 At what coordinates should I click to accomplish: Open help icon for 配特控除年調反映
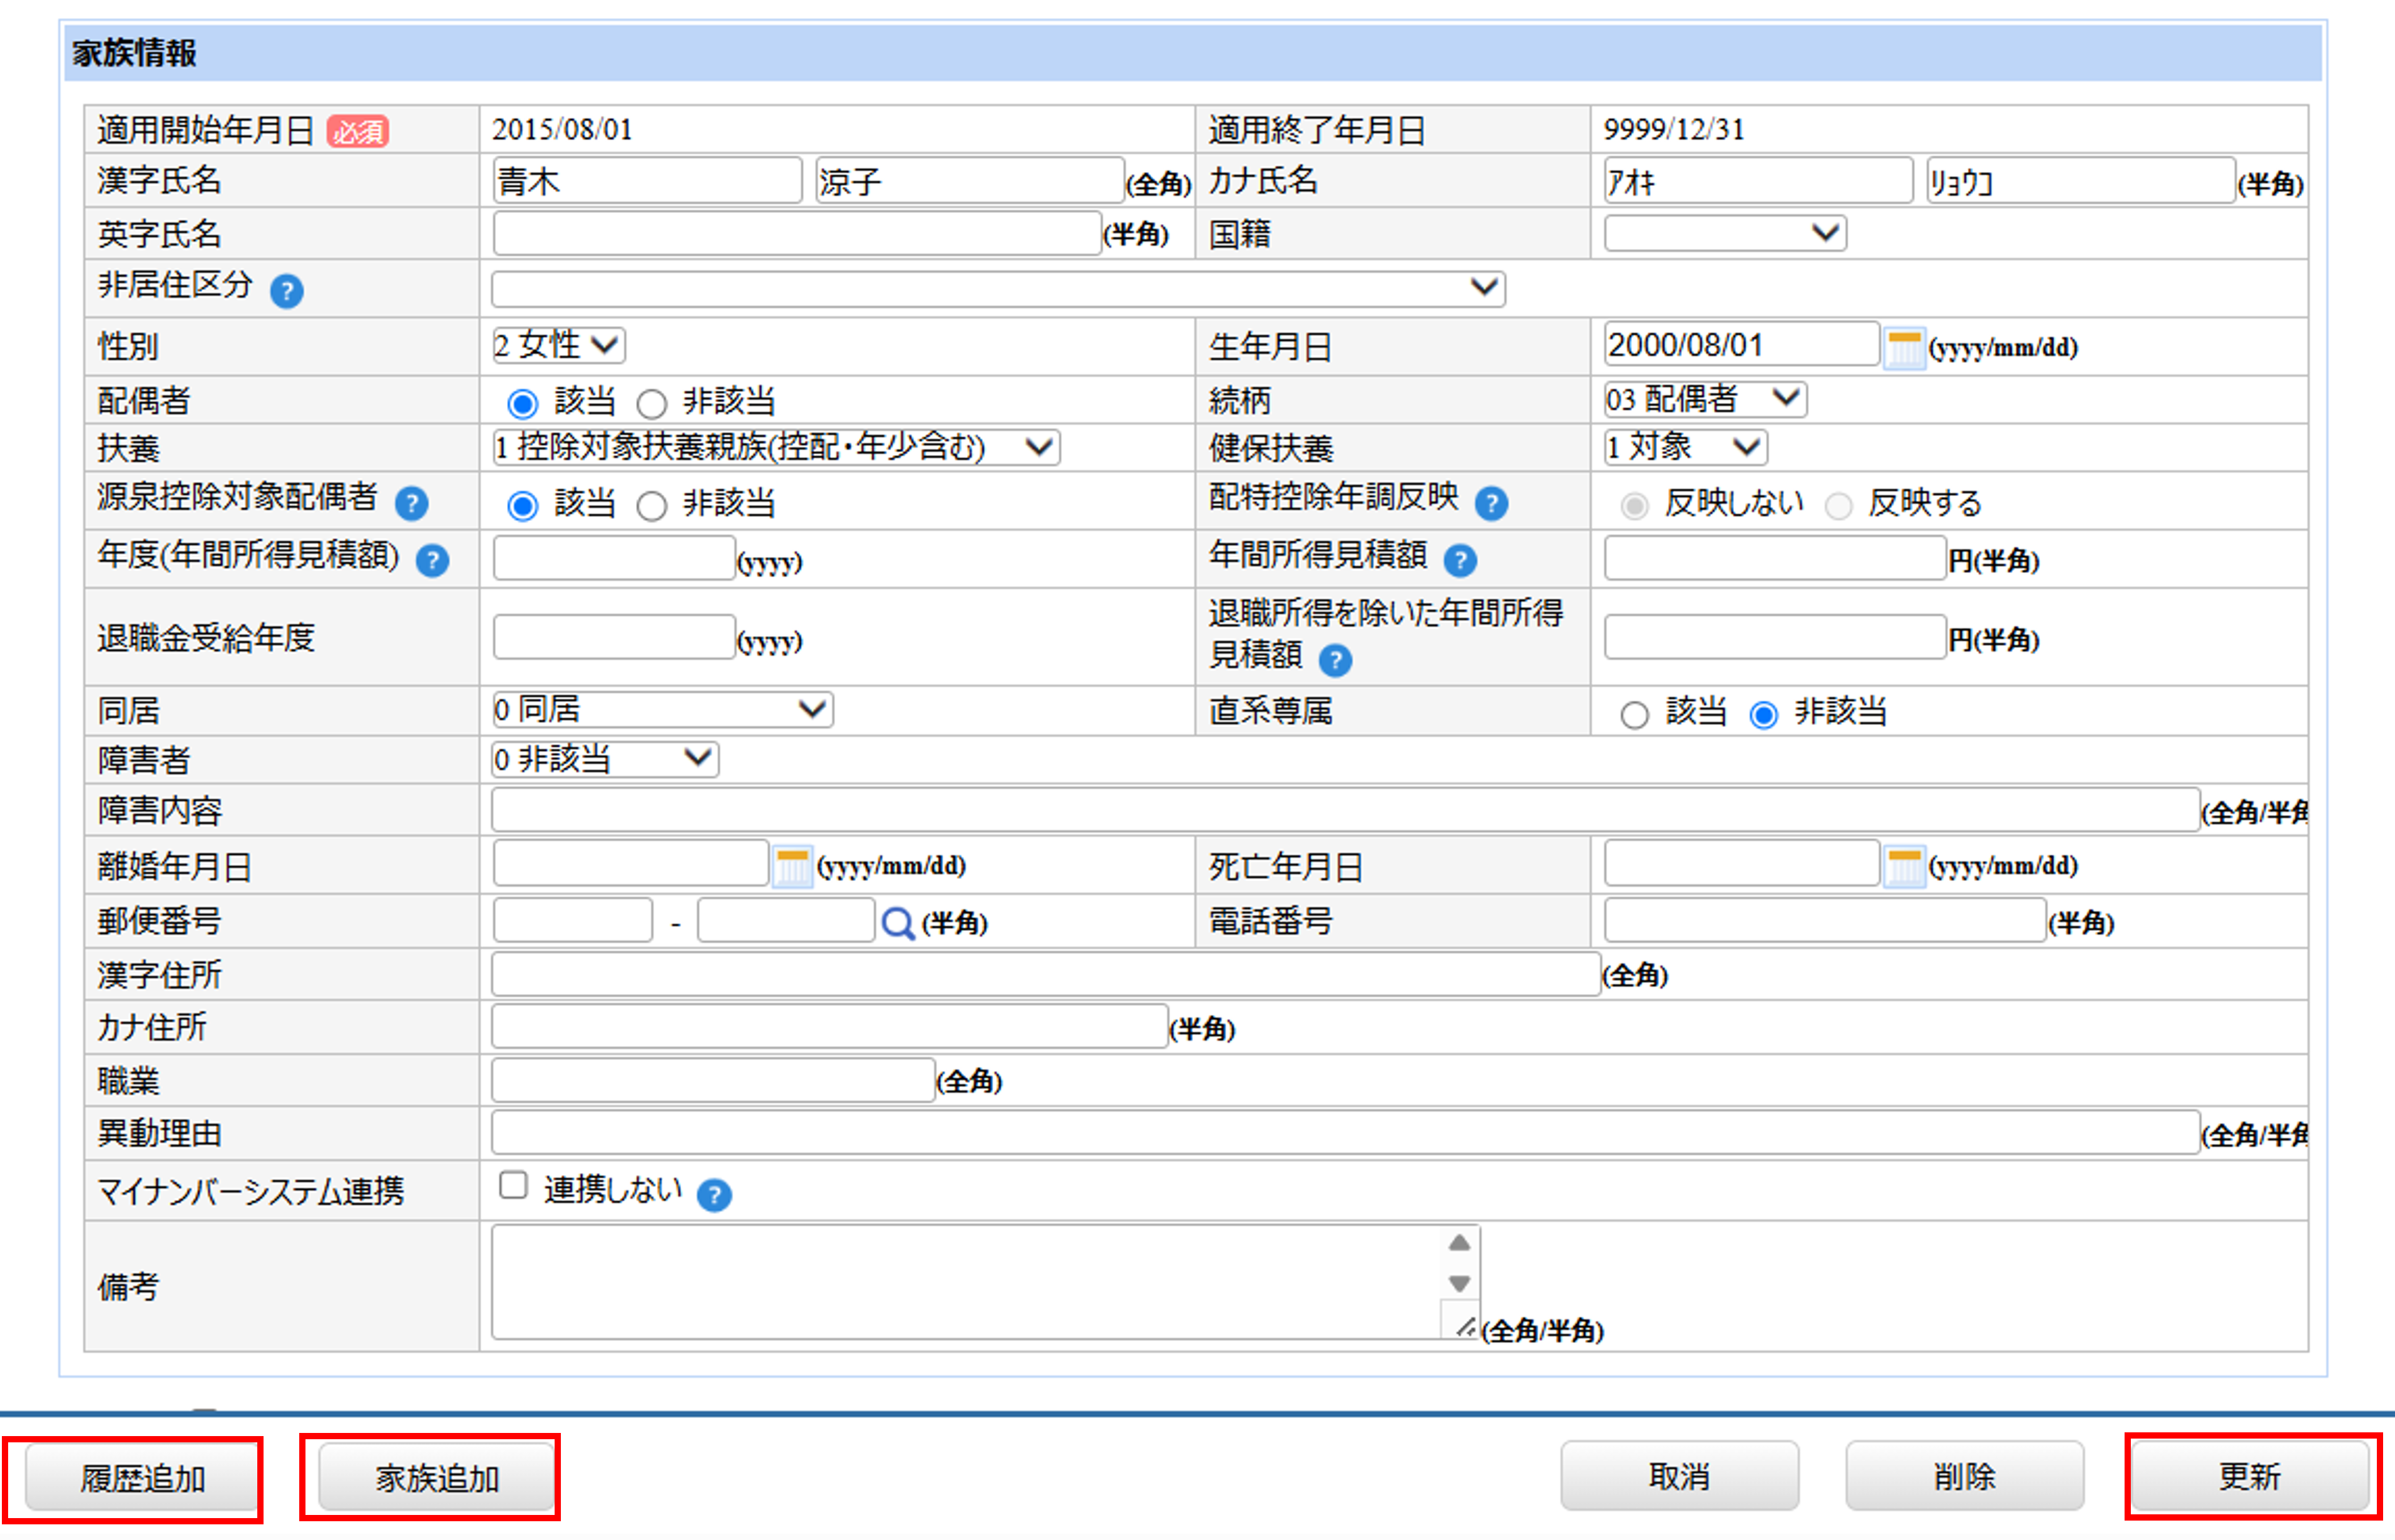[x=1492, y=503]
